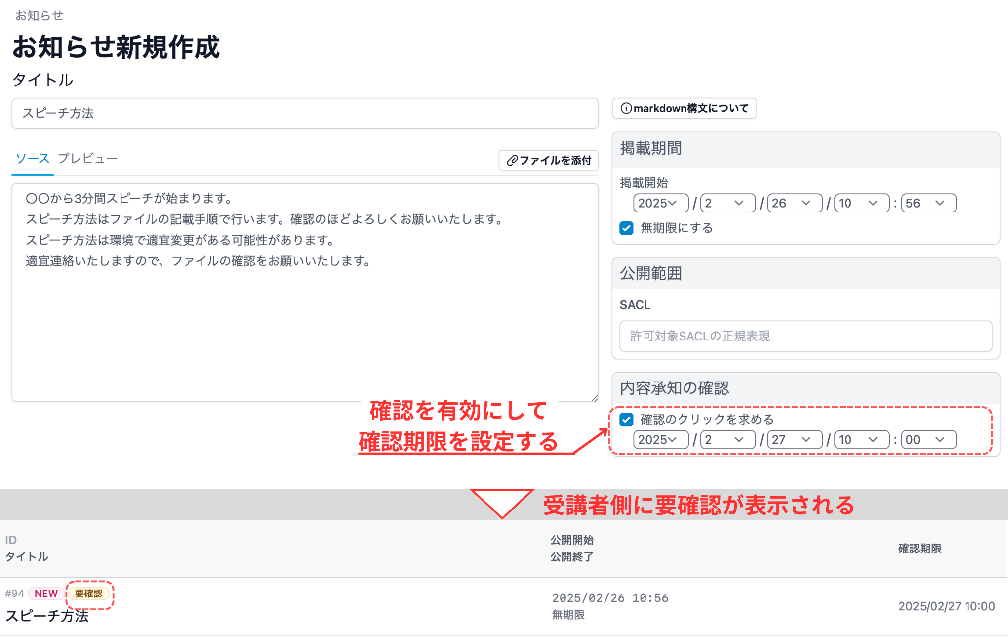
Task: Click the 要確認 badge on announcement #94
Action: pos(90,594)
